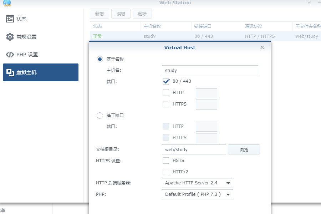Image resolution: width=321 pixels, height=214 pixels.
Task: Enable HTTP/2 support
Action: click(166, 172)
